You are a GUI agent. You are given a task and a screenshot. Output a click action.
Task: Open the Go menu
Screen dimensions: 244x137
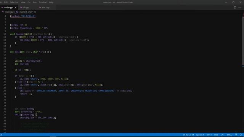[29, 2]
